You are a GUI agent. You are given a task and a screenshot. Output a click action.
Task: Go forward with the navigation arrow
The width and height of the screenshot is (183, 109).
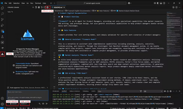tap(54, 3)
